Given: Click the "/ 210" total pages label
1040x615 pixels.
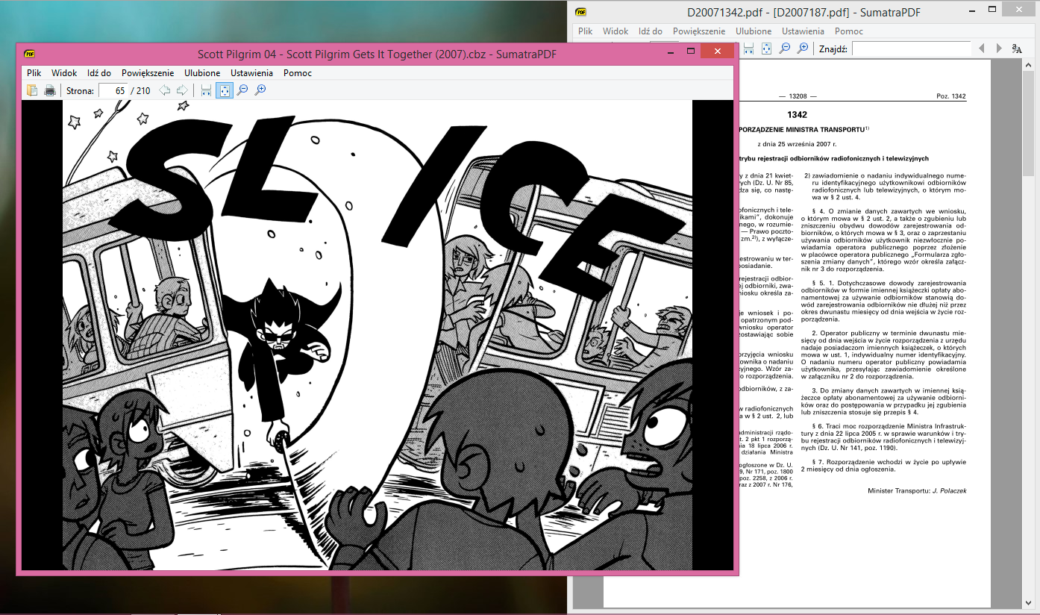Looking at the screenshot, I should [x=141, y=91].
